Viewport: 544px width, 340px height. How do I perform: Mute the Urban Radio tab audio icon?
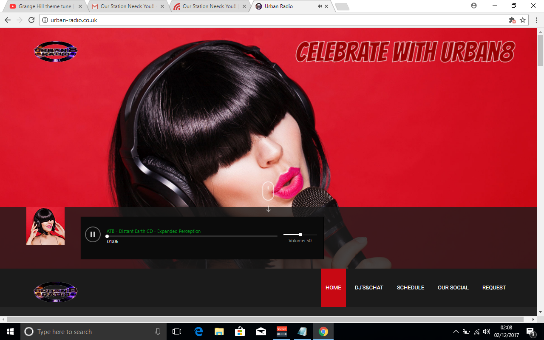click(320, 6)
